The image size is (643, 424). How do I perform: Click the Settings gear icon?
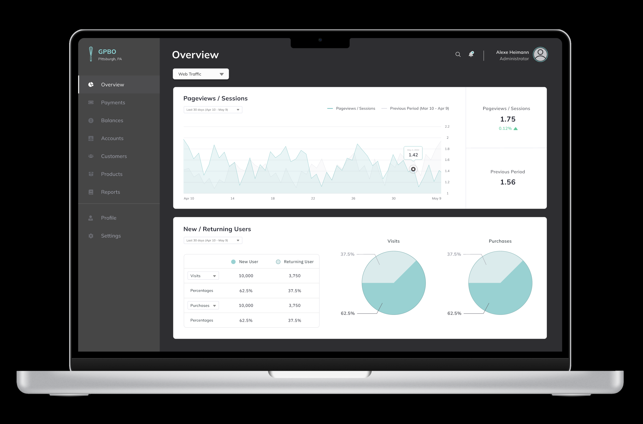91,235
